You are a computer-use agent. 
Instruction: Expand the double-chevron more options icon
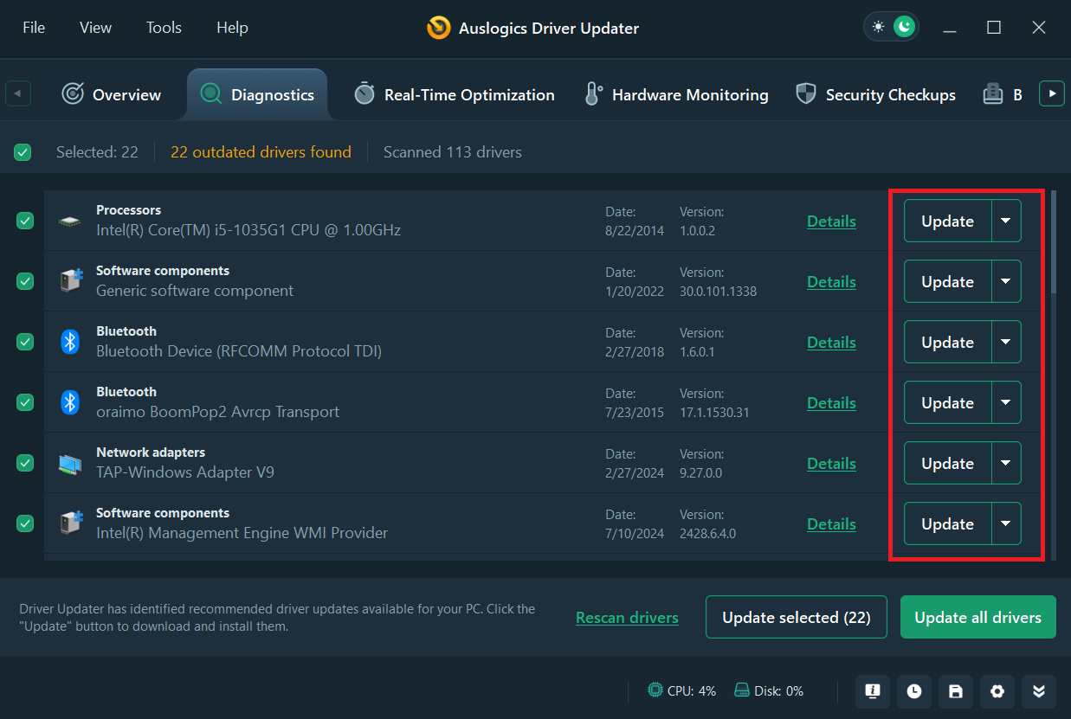(x=1039, y=690)
